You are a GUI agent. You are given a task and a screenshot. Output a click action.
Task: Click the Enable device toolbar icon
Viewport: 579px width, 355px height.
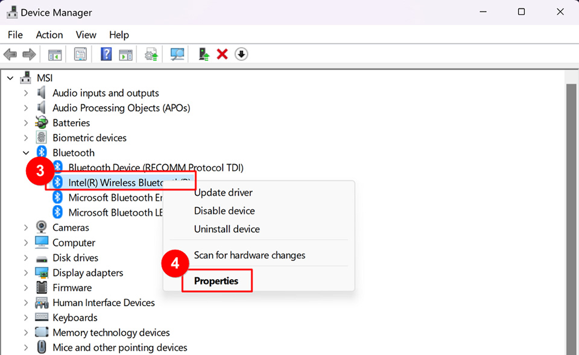pyautogui.click(x=203, y=55)
